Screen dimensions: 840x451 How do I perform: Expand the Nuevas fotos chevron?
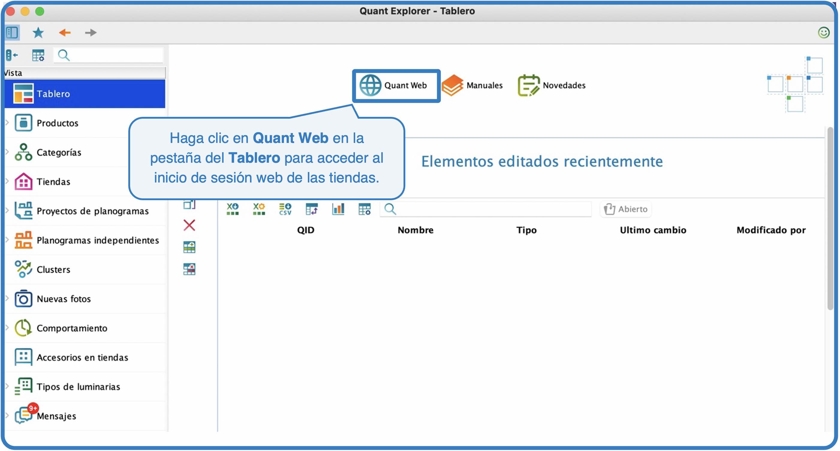pyautogui.click(x=7, y=298)
